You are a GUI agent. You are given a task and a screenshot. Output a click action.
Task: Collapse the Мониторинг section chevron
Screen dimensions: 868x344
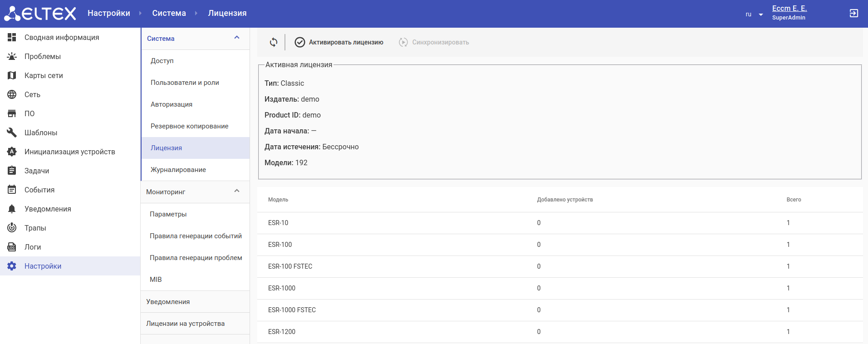click(x=236, y=192)
